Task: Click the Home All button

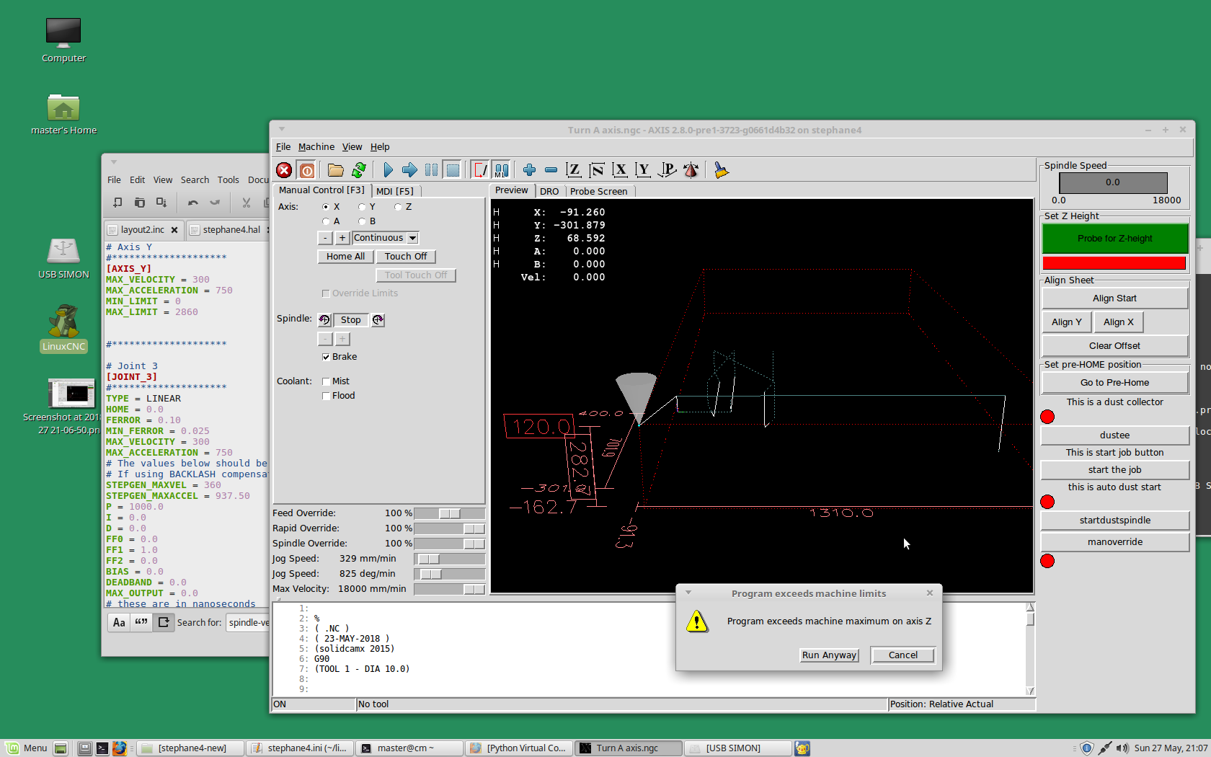Action: click(345, 257)
